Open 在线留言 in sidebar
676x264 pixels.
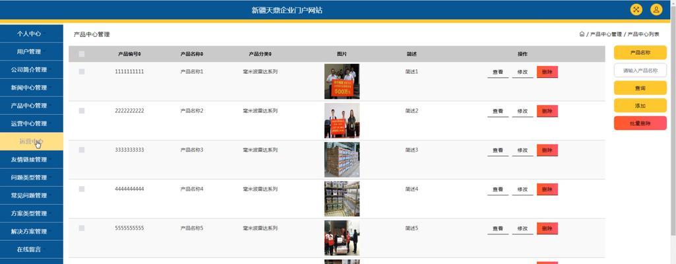[32, 249]
